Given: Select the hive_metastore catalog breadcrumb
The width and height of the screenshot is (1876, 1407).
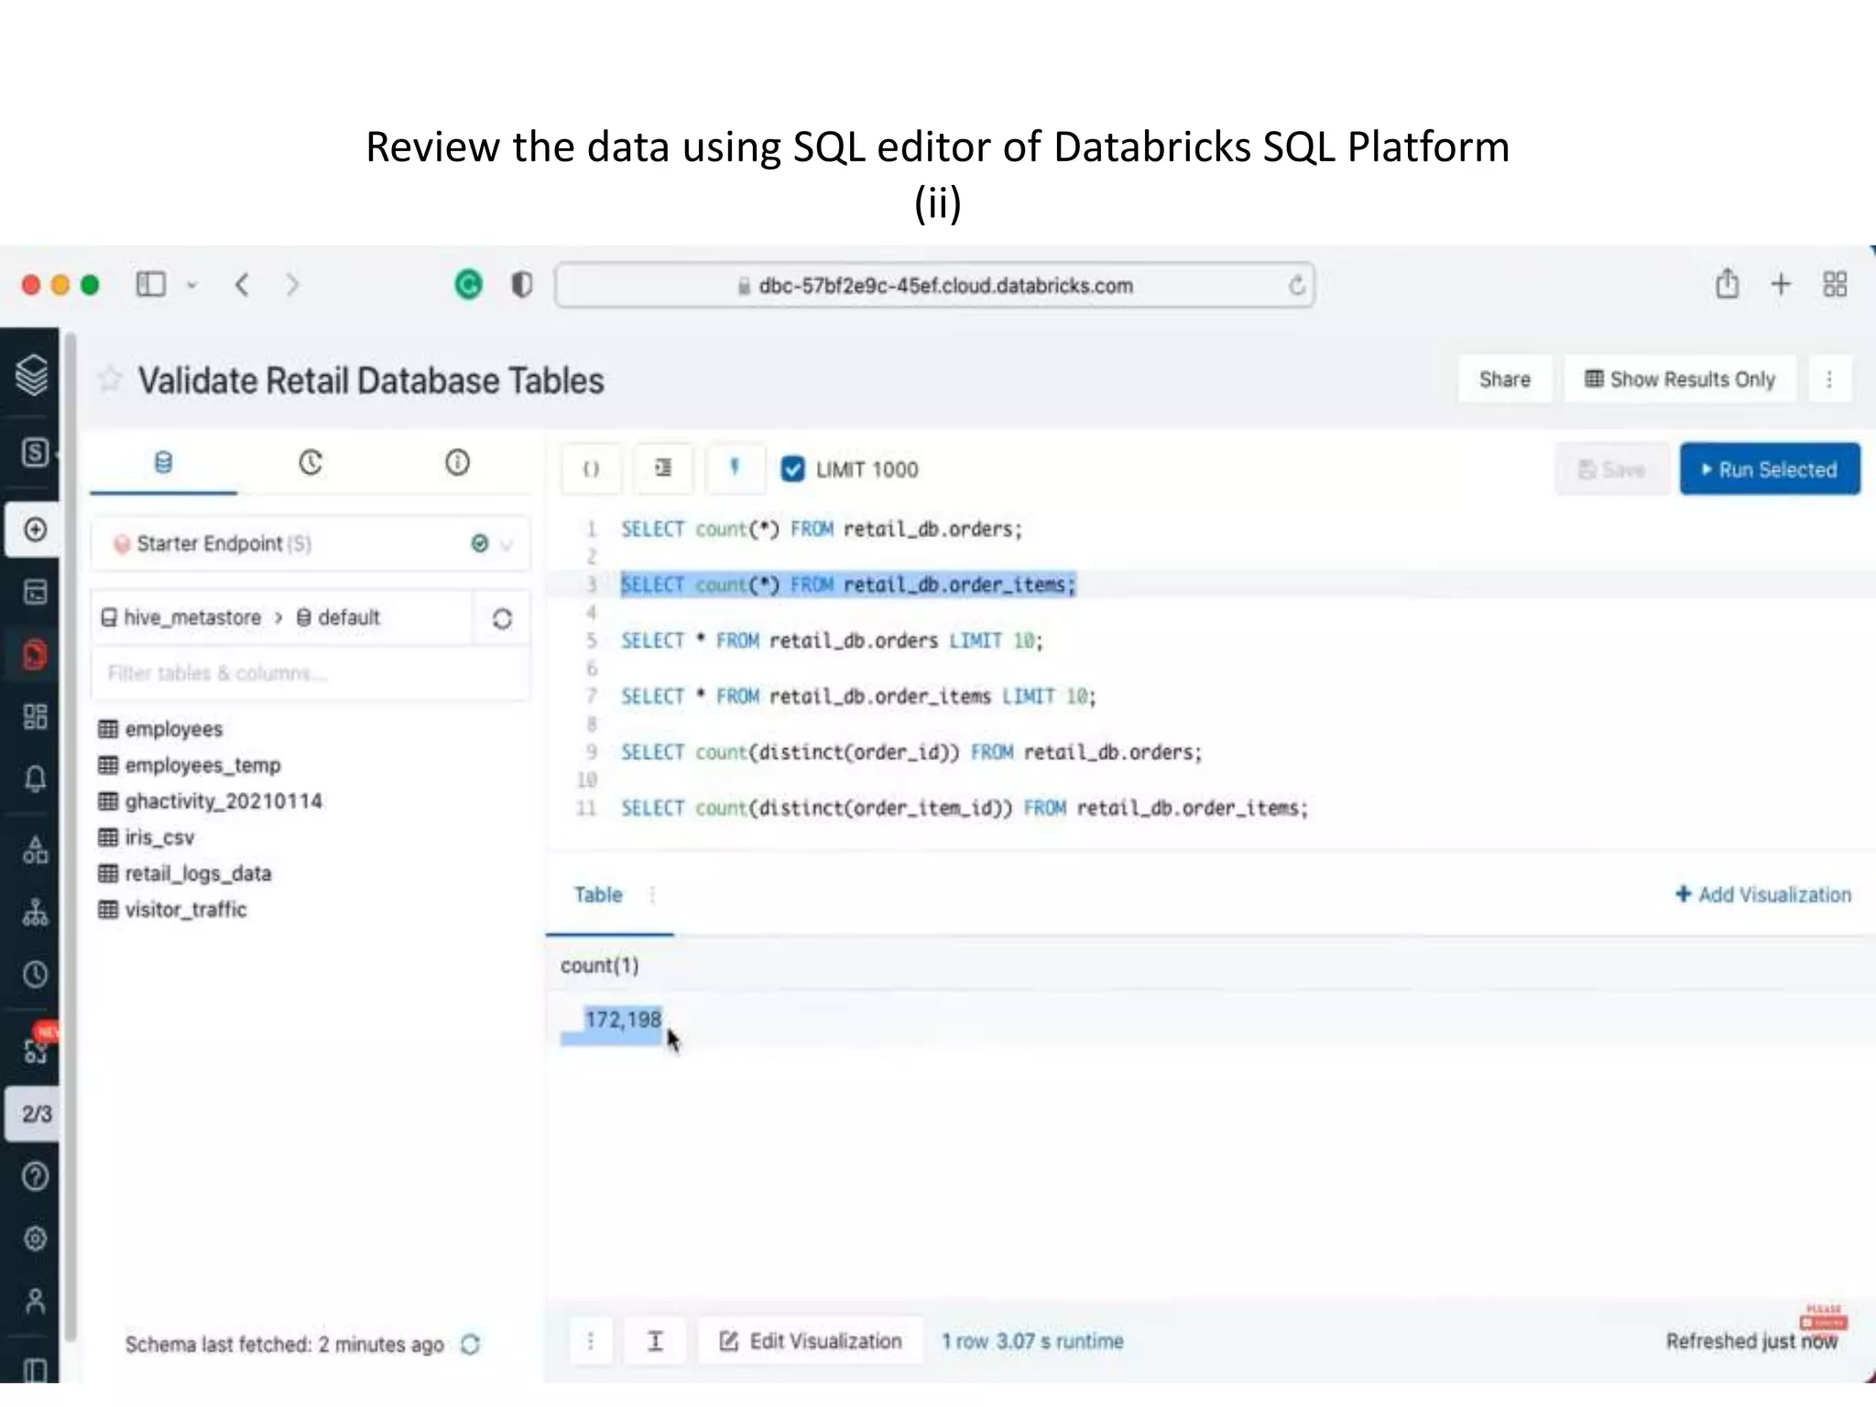Looking at the screenshot, I should click(x=181, y=617).
